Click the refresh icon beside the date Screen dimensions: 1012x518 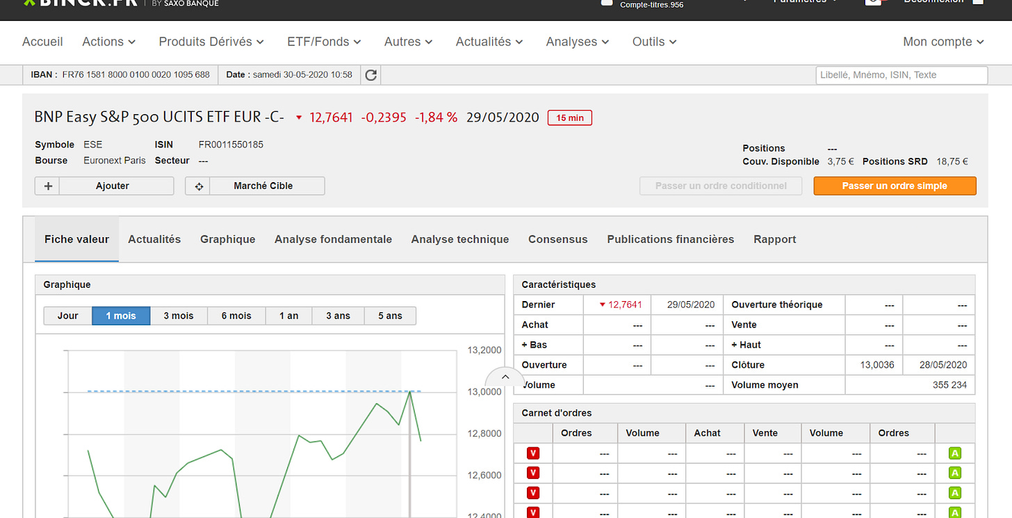coord(371,74)
